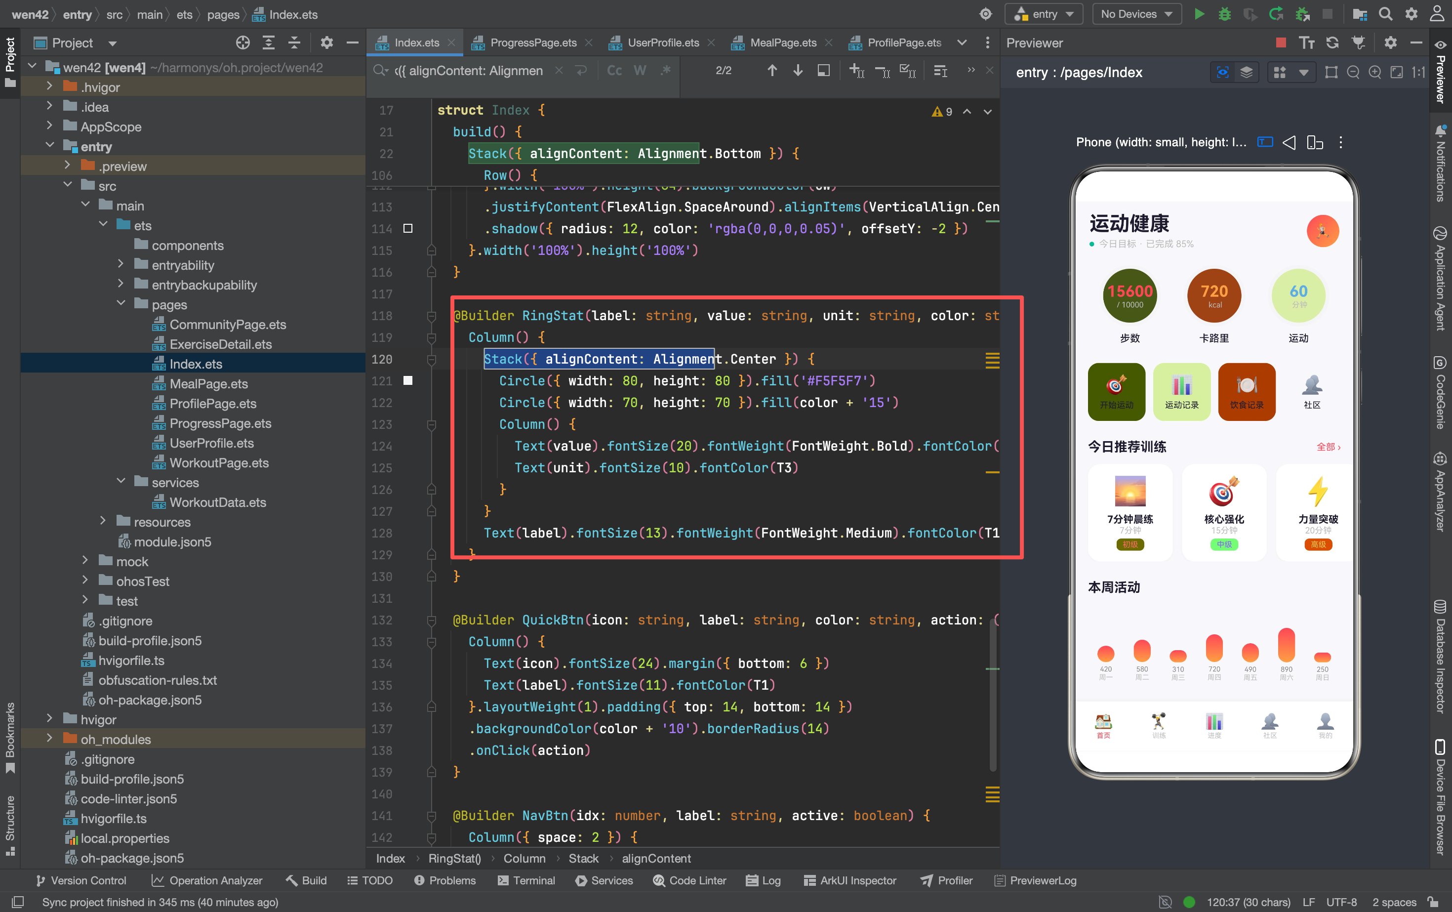Jump to next search occurrence arrow

coord(797,71)
